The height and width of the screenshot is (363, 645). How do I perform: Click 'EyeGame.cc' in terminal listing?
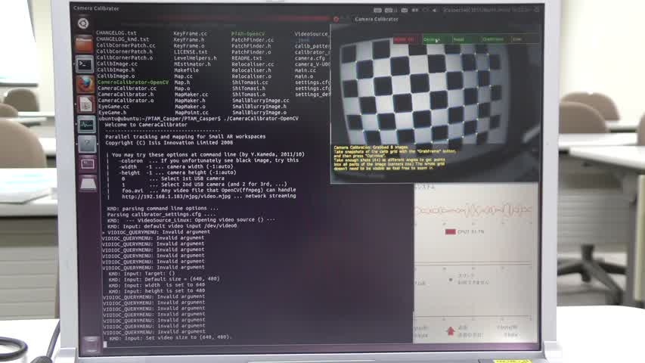point(114,106)
